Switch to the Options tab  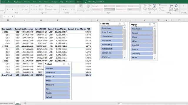point(79,2)
